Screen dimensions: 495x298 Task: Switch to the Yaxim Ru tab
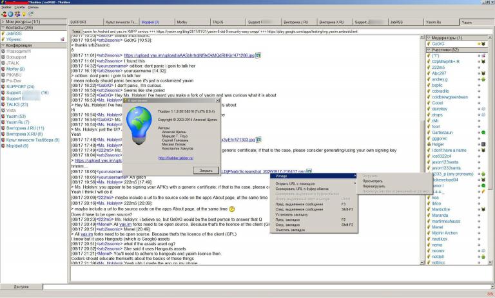pos(442,22)
